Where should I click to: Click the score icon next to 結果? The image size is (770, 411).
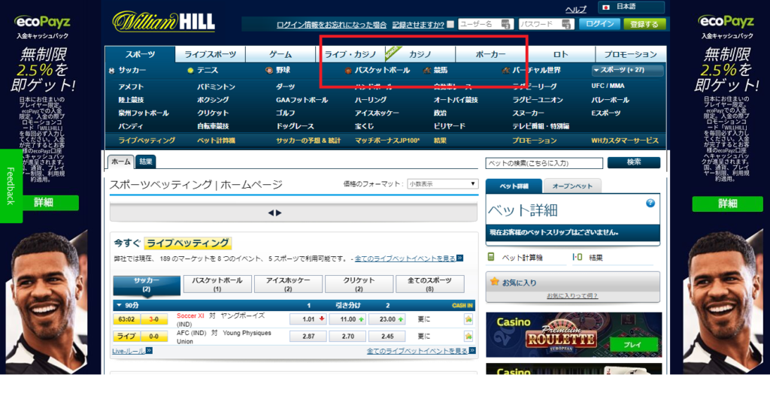[577, 257]
